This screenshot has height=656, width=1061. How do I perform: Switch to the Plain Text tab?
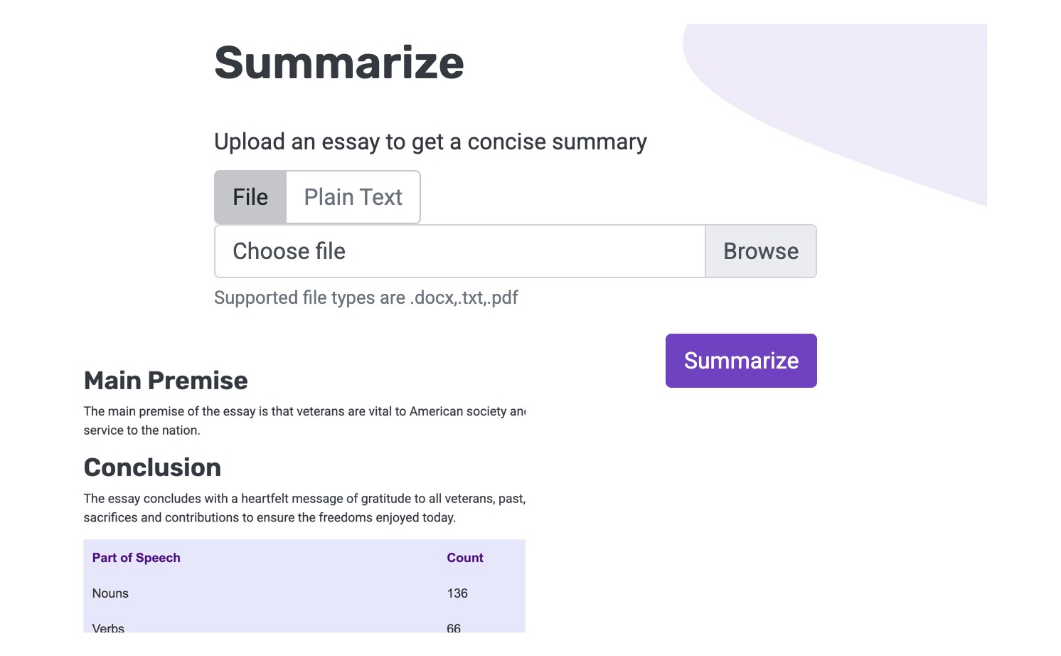(353, 197)
